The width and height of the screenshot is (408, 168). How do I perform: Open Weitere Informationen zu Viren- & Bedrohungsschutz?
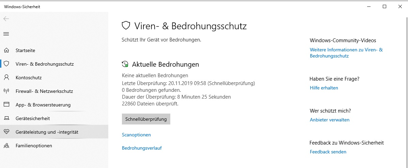pyautogui.click(x=346, y=53)
